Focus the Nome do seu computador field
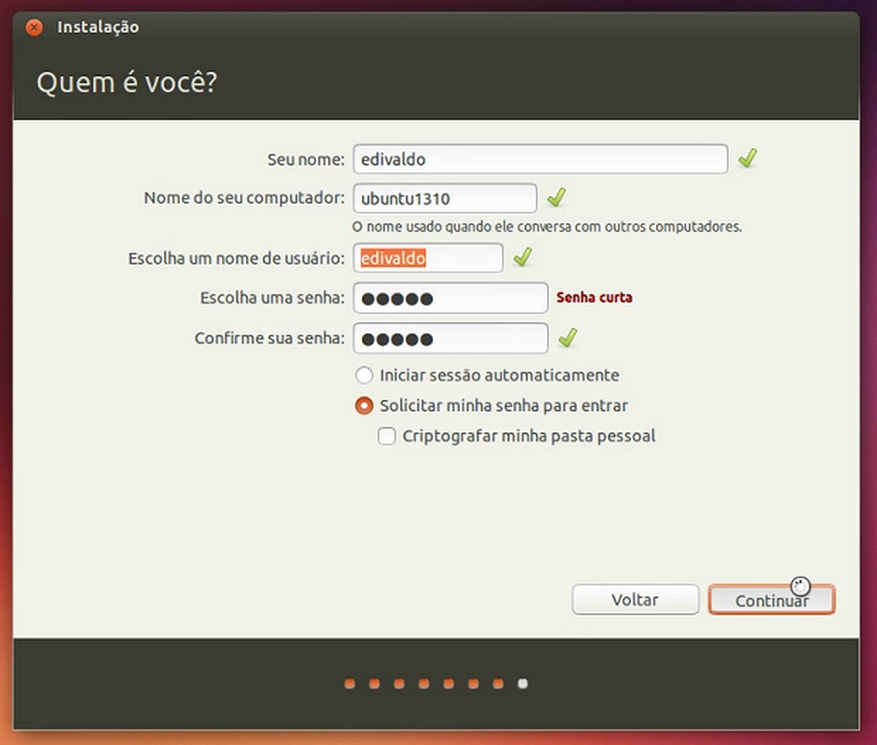Image resolution: width=877 pixels, height=745 pixels. 446,198
